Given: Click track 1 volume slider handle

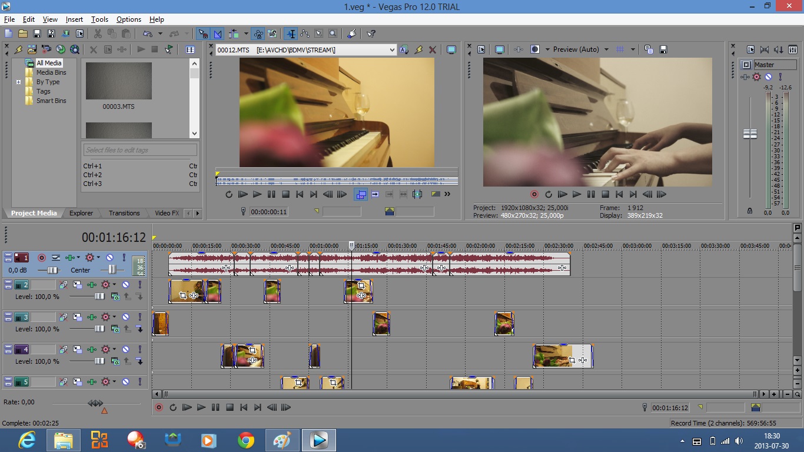Looking at the screenshot, I should point(52,270).
